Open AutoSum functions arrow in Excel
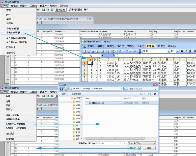The image size is (196, 156). tap(130, 51)
